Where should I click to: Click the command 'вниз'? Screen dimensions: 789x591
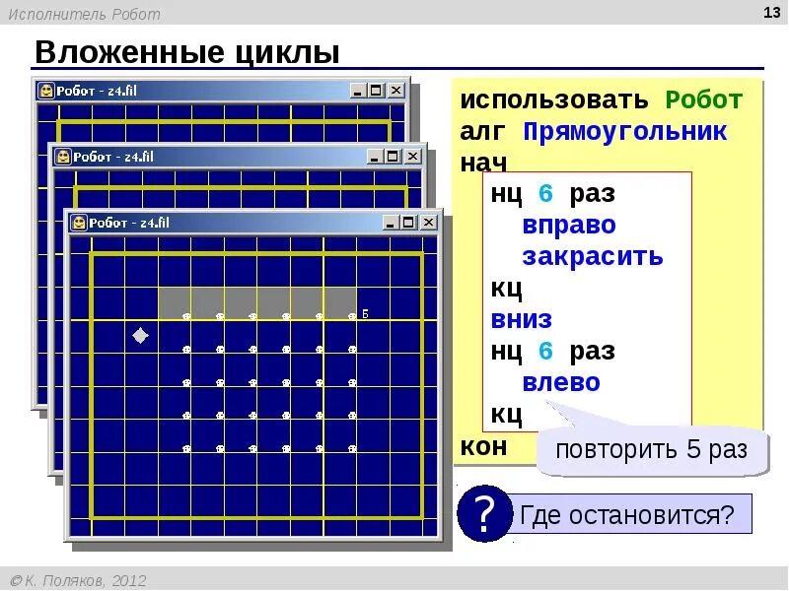tap(522, 319)
